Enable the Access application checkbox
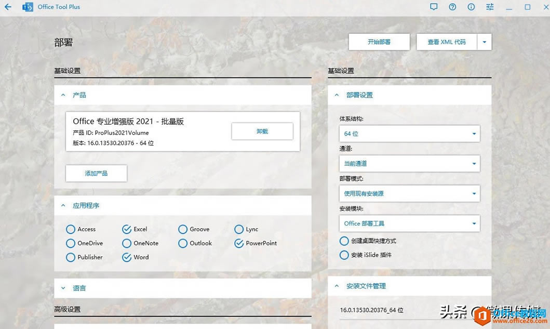Image resolution: width=550 pixels, height=329 pixels. 70,229
